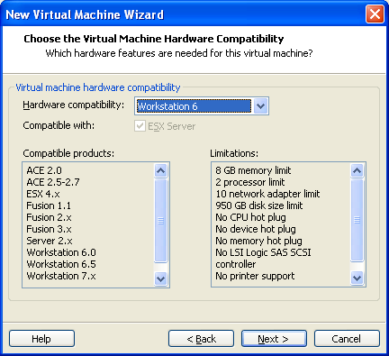
Task: Select Workstation 6.0 list entry
Action: (61, 252)
